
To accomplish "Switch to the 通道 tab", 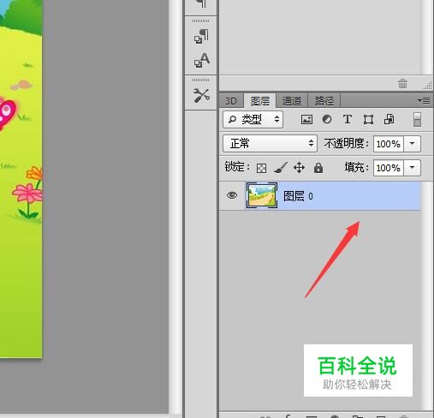I will (292, 101).
